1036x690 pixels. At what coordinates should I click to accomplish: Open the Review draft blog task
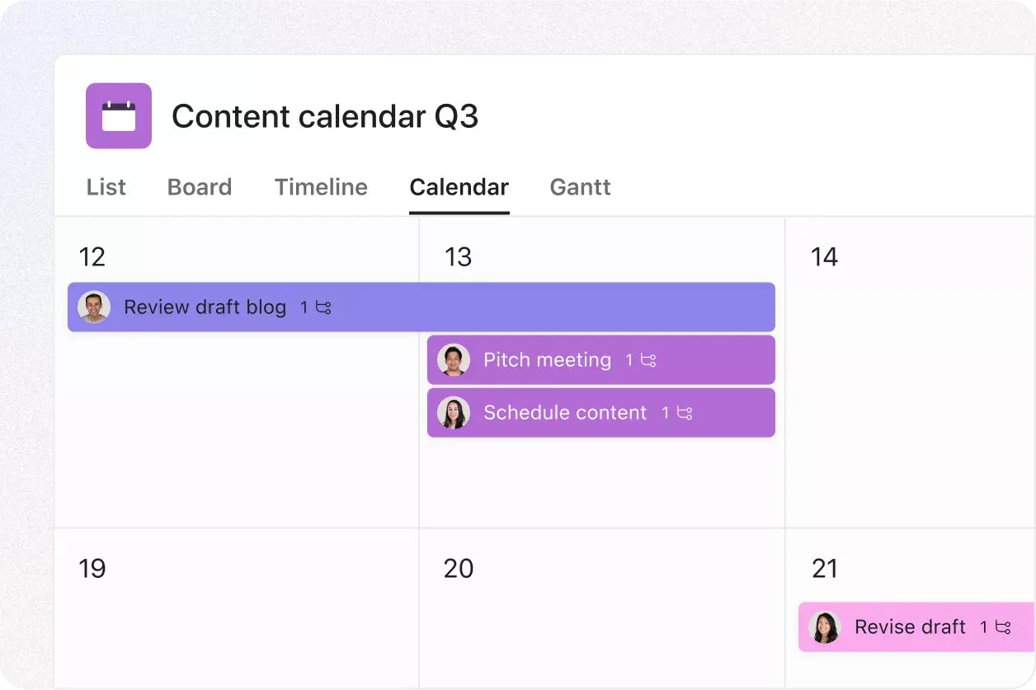(206, 307)
